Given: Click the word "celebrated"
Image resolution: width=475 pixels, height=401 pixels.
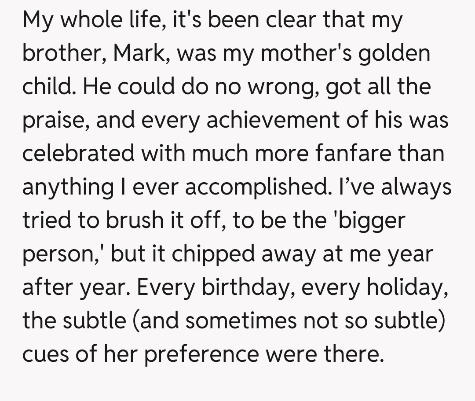Looking at the screenshot, I should coord(79,154).
